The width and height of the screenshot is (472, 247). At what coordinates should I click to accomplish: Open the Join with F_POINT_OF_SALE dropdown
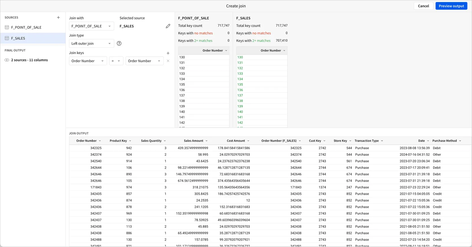[91, 26]
